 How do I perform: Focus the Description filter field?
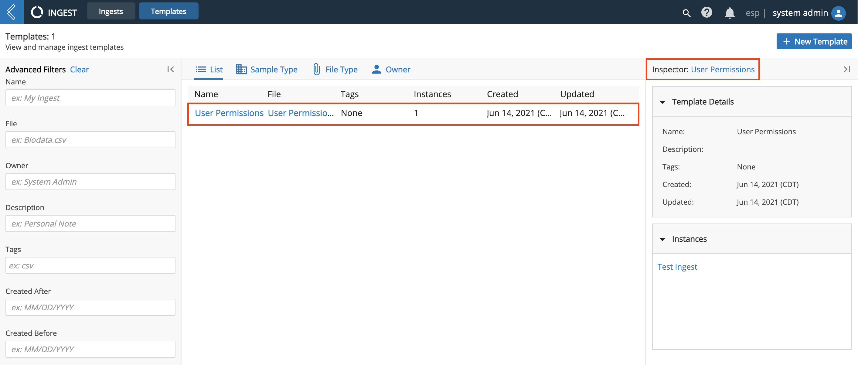click(90, 224)
